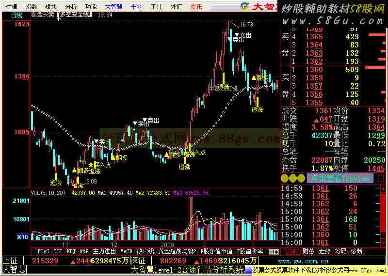Click the 涨停 1445 value
Screen dimensions: 388x276
376,169
